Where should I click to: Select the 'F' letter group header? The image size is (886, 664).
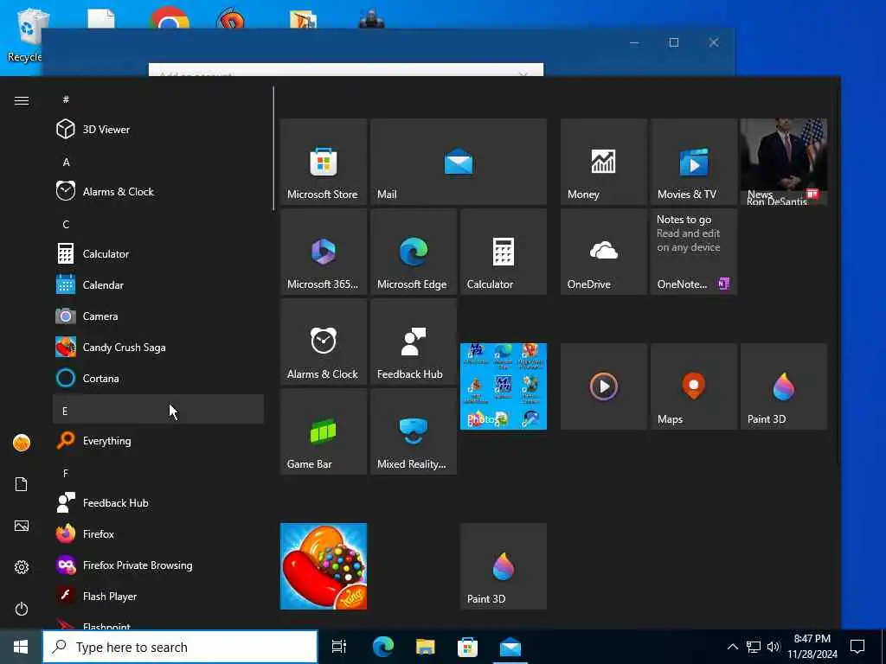coord(158,473)
